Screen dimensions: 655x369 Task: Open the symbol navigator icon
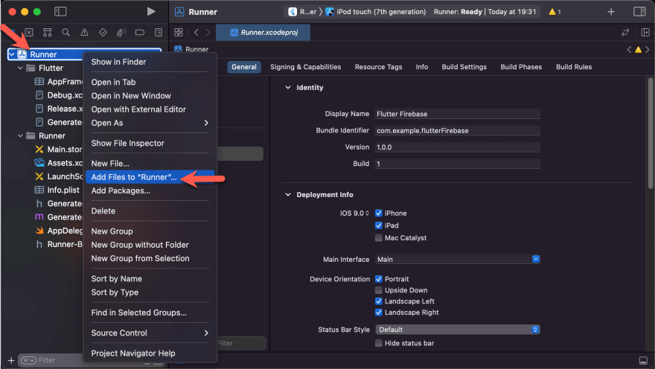pyautogui.click(x=47, y=32)
